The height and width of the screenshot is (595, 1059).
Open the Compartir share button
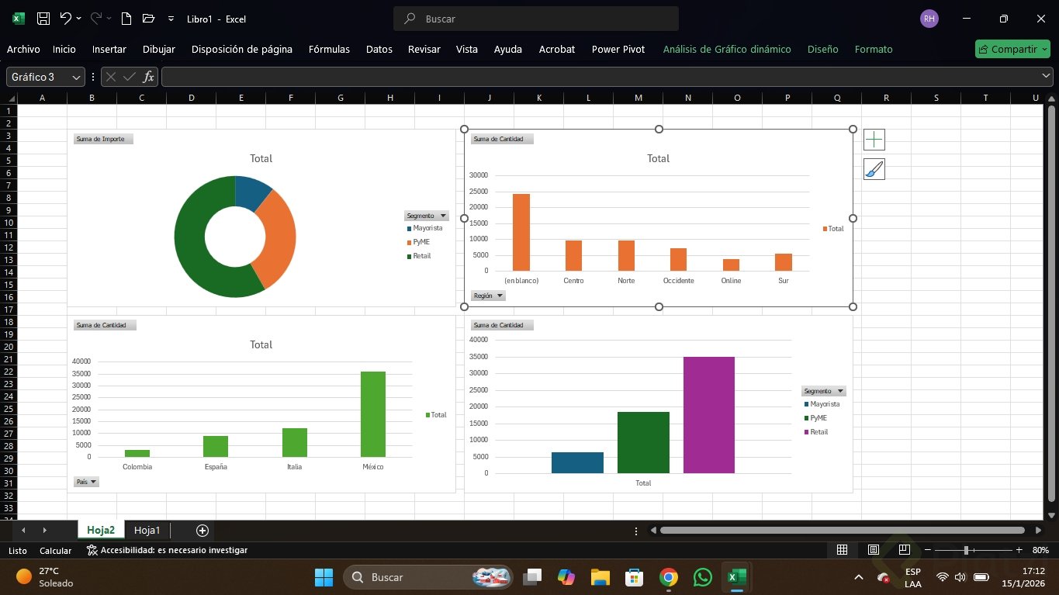(x=1012, y=49)
